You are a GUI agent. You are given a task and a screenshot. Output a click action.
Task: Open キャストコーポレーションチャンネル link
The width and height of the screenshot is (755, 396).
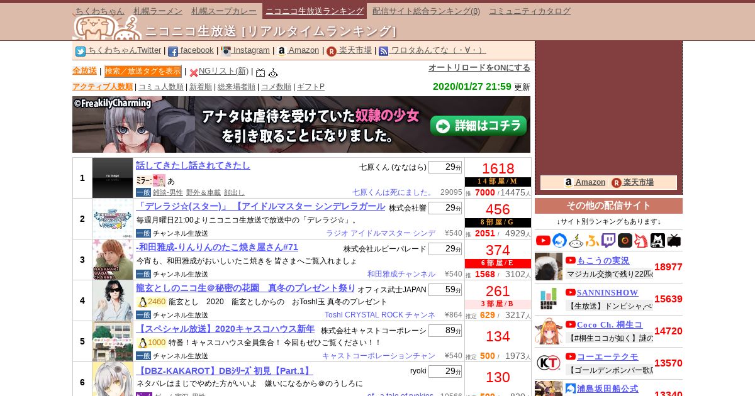379,356
